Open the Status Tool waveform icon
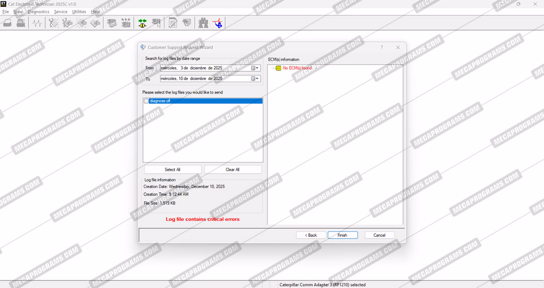544x288 pixels. 37,23
